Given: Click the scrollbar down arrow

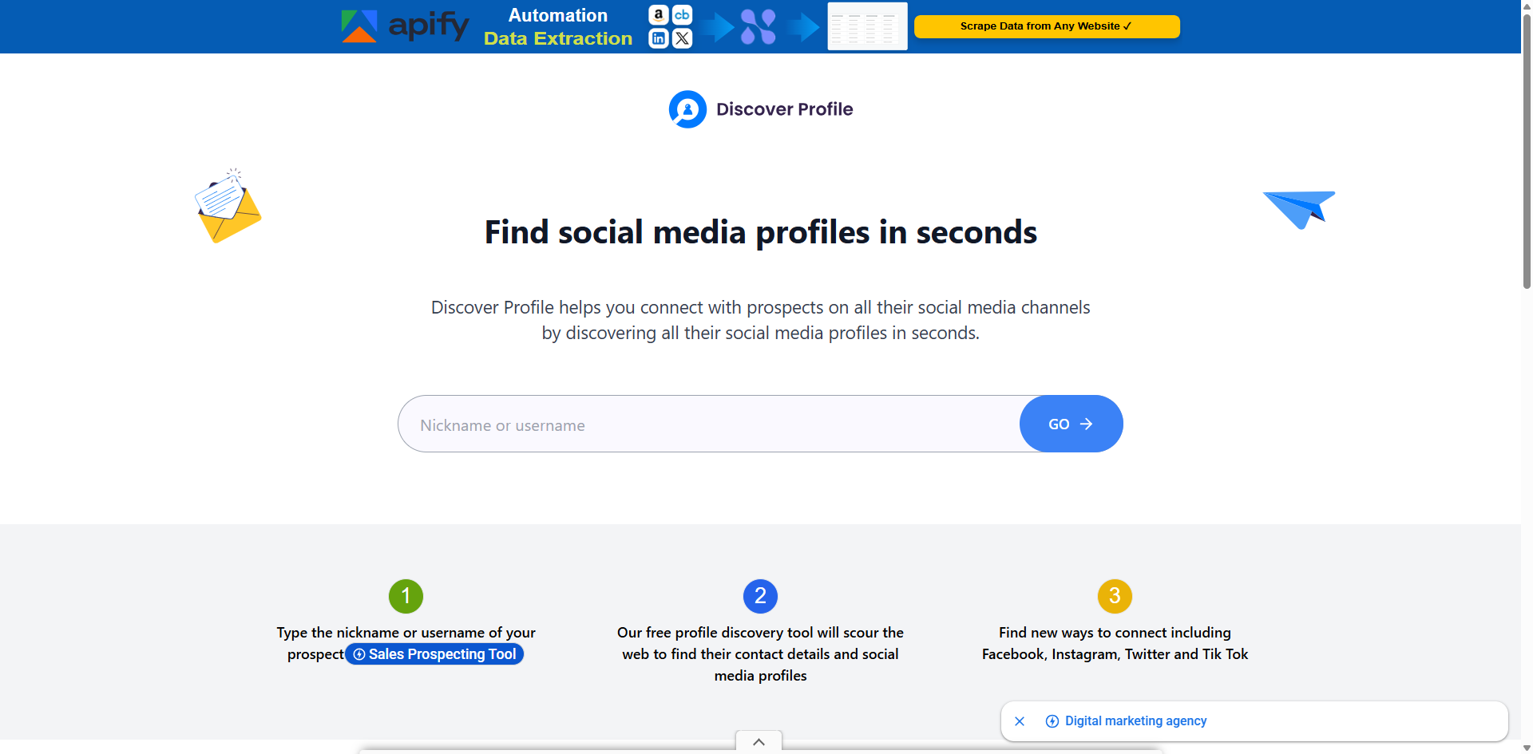Looking at the screenshot, I should click(1525, 748).
